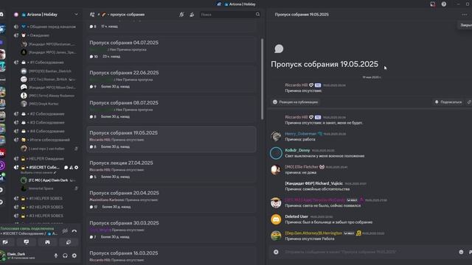Click the Kolkdr_Donny avatar
This screenshot has width=472, height=265.
click(x=276, y=153)
